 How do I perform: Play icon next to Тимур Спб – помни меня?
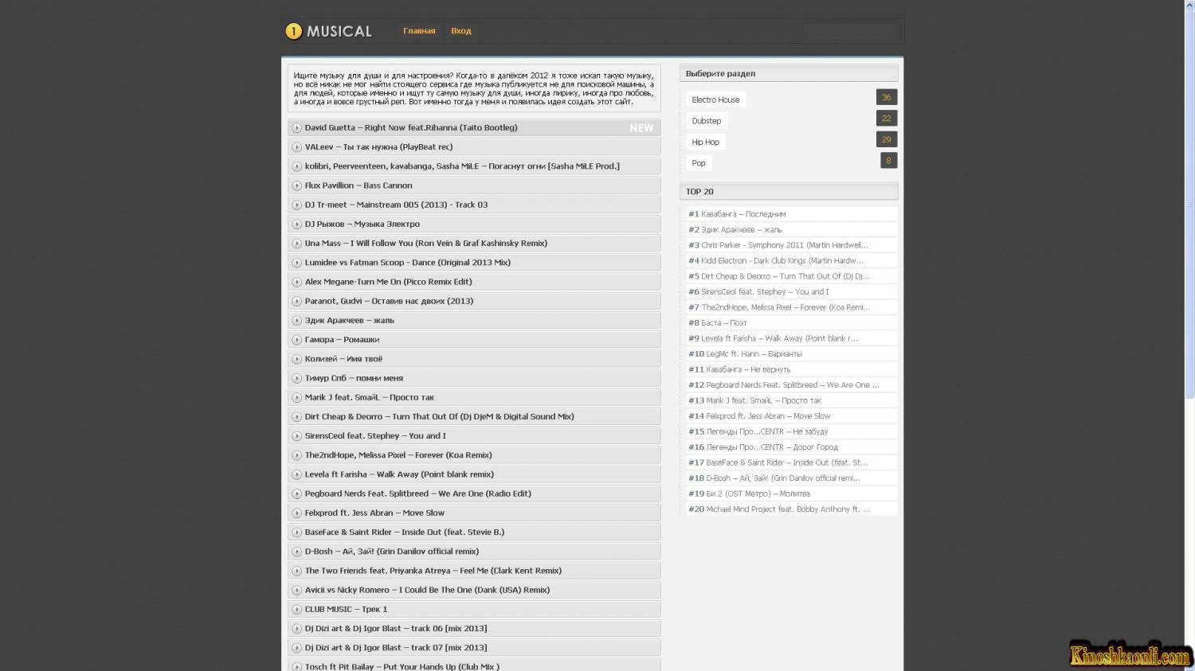(296, 378)
